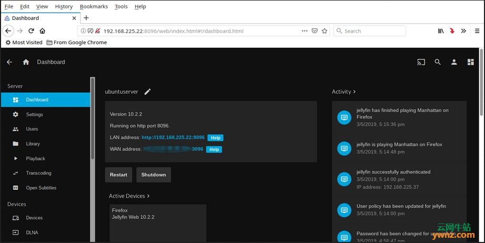Click 'Running on http port 8096.' text
Viewport: 485px width, 243px height.
click(140, 126)
